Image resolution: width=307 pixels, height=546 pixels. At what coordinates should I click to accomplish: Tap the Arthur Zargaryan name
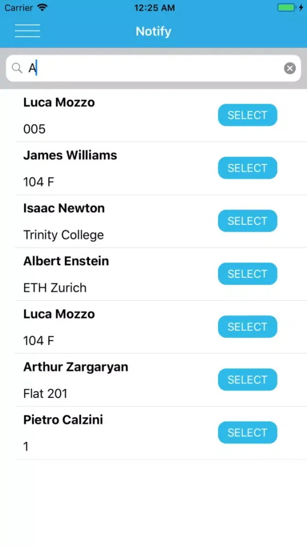[76, 367]
